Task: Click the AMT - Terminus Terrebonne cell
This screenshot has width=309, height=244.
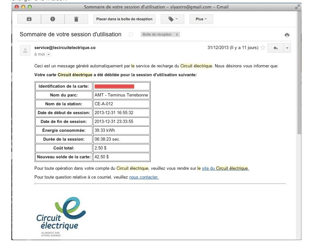Action: tap(121, 95)
